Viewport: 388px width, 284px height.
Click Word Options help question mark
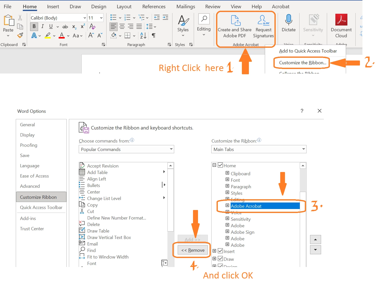pyautogui.click(x=302, y=111)
